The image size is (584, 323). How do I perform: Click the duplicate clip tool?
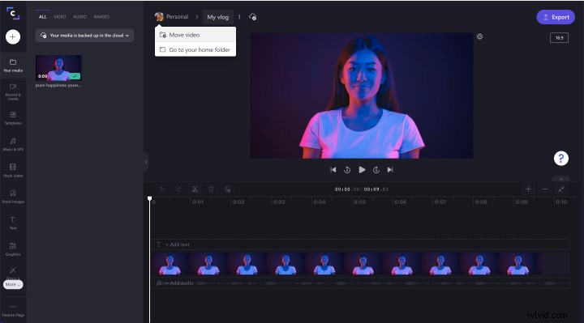(x=228, y=189)
